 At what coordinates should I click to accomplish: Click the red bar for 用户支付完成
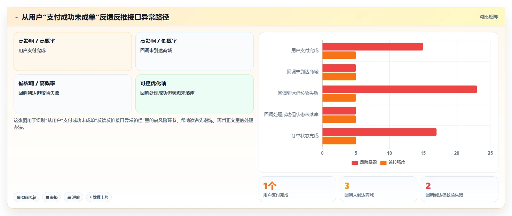[x=373, y=47]
